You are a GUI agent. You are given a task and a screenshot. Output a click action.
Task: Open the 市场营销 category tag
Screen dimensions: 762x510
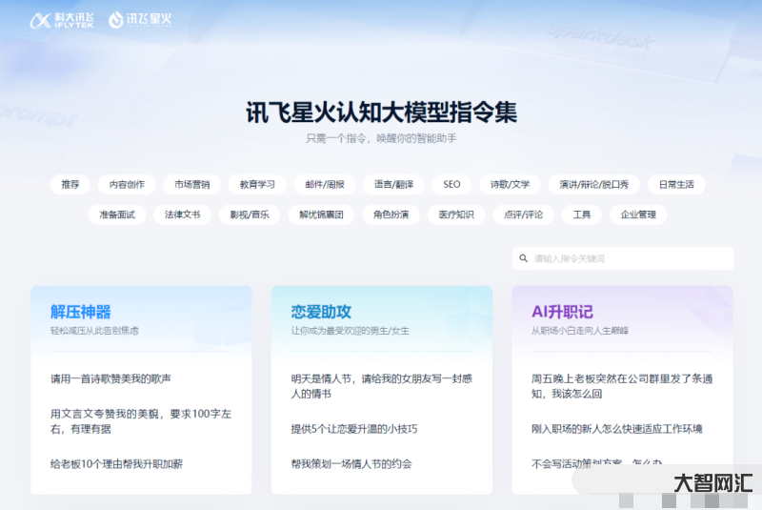(191, 184)
